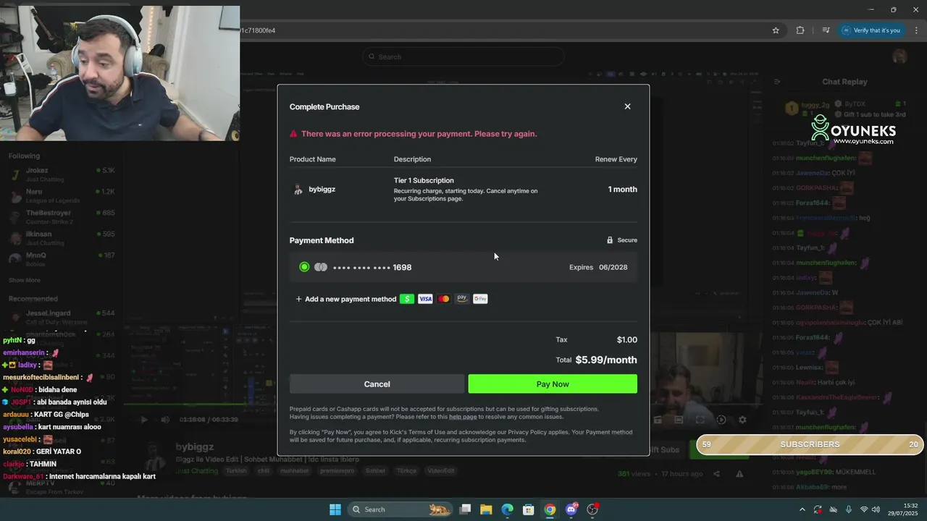This screenshot has width=927, height=521.
Task: Select the card ending in 1698
Action: point(463,267)
